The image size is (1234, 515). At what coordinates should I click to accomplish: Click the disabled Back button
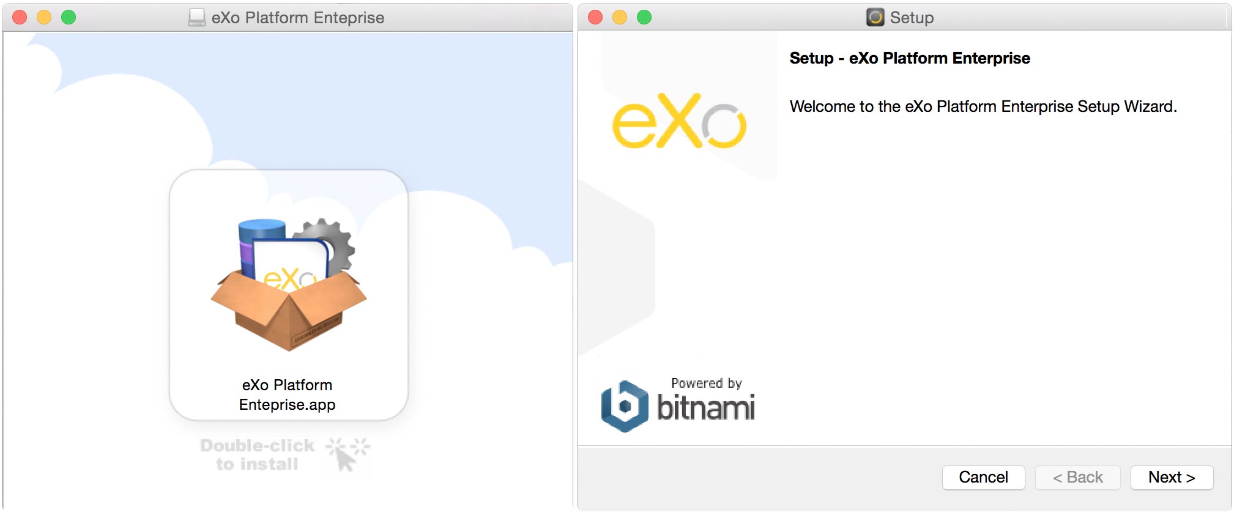tap(1077, 477)
